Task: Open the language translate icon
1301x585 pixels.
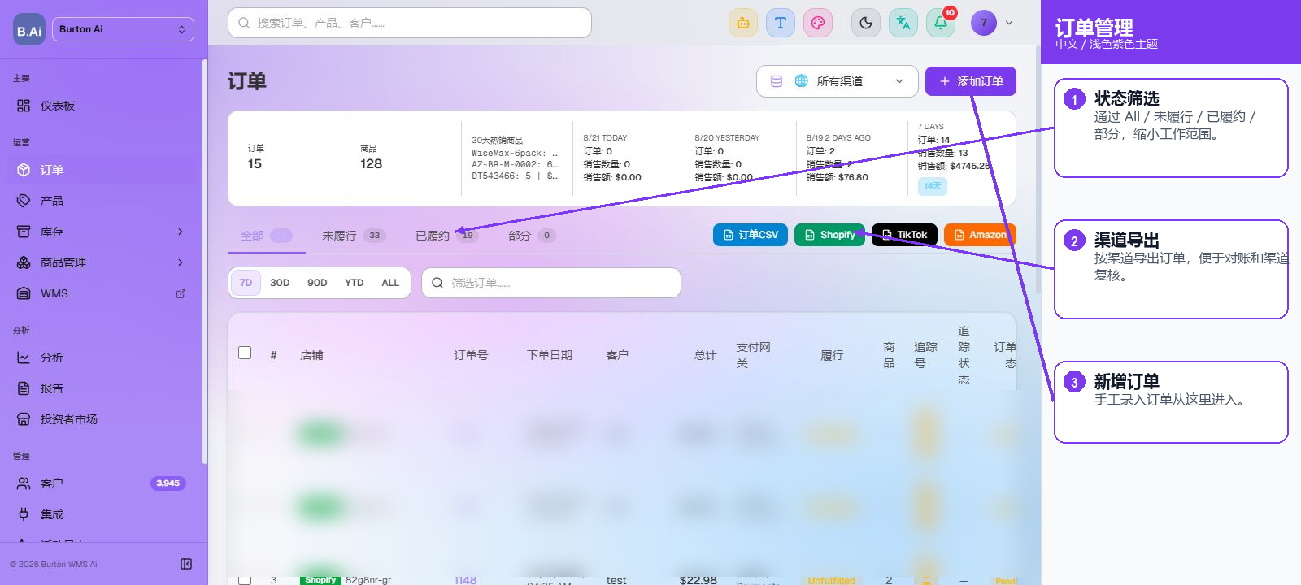Action: 903,23
